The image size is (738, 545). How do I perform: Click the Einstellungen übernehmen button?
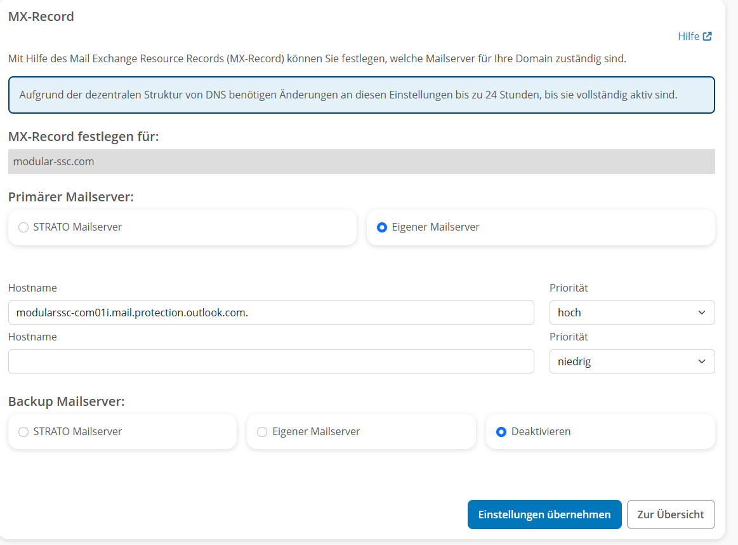point(544,515)
